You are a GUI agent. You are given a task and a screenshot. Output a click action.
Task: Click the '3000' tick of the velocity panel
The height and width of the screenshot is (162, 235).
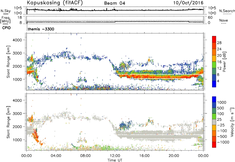17,113
